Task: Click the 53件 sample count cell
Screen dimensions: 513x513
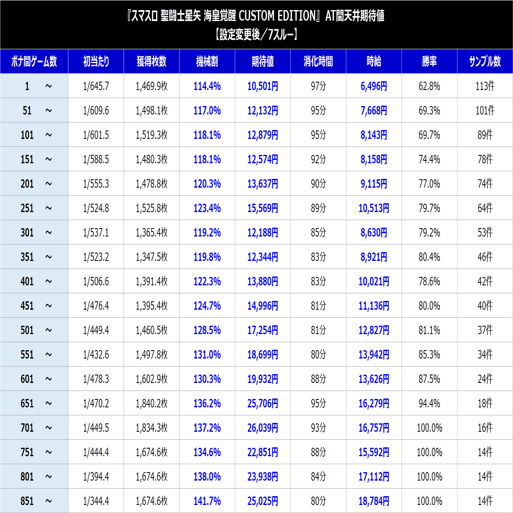Action: click(485, 232)
